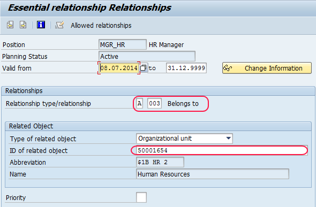Image resolution: width=316 pixels, height=207 pixels.
Task: Select the Organizational unit combo box
Action: pos(184,139)
